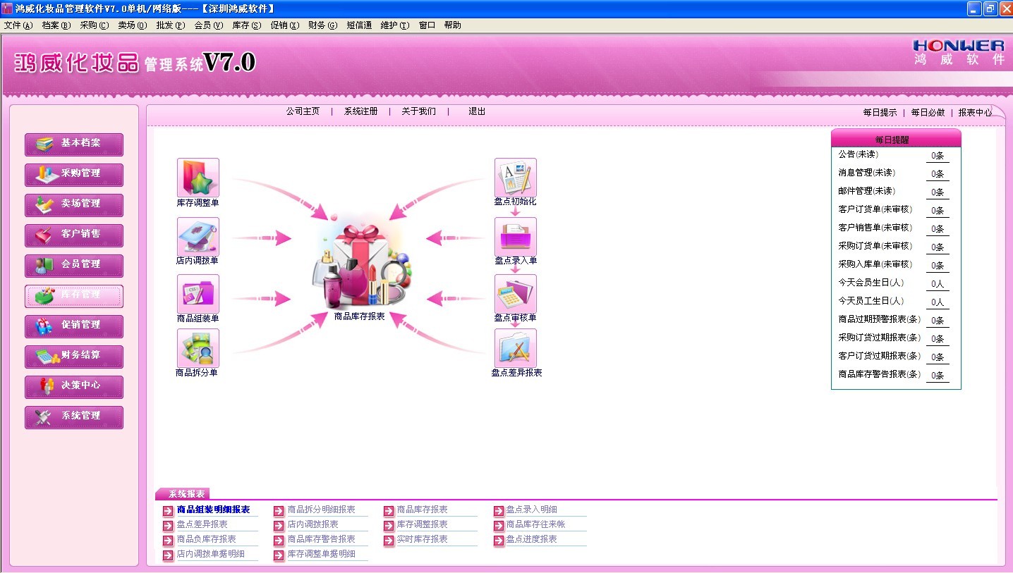
Task: Select 采购管理 in the sidebar
Action: [74, 174]
